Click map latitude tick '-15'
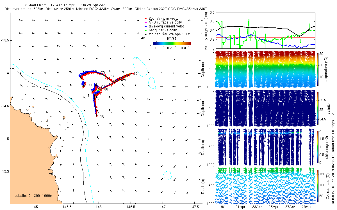337x210 pixels. [x=6, y=139]
